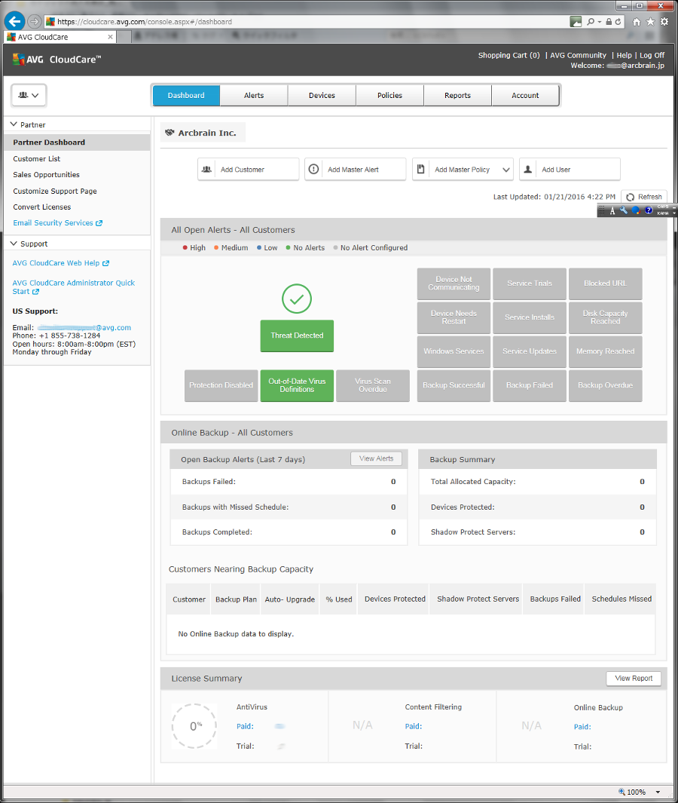This screenshot has width=678, height=803.
Task: Open the Favorites star icon
Action: [x=650, y=22]
